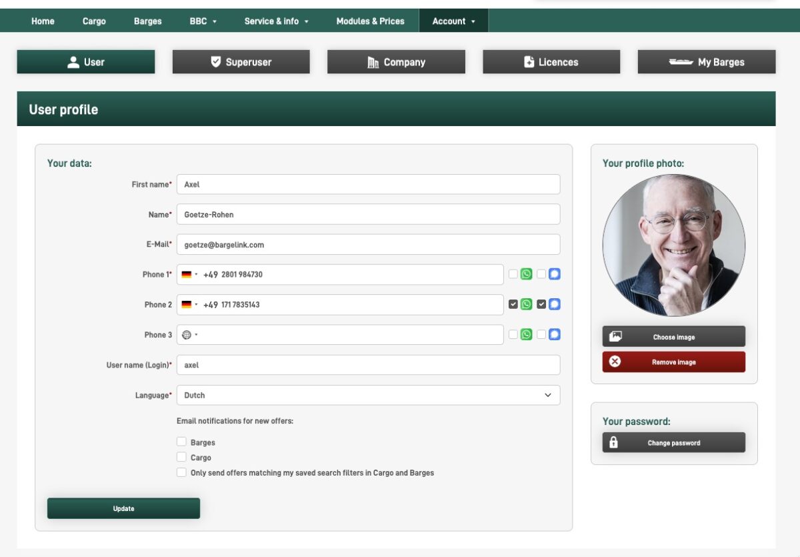Click the WhatsApp icon for Phone 1

pyautogui.click(x=526, y=274)
